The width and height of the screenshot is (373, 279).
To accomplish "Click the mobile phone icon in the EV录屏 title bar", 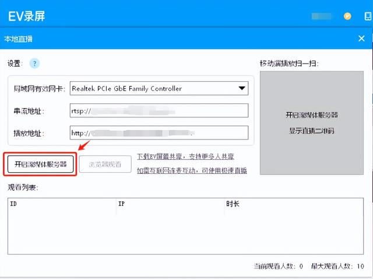I will pos(368,16).
